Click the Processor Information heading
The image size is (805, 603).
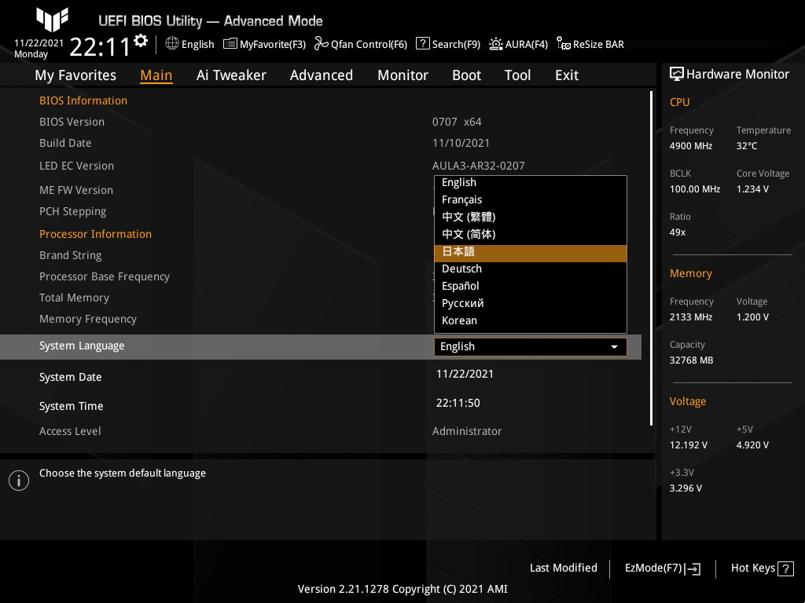[x=95, y=234]
